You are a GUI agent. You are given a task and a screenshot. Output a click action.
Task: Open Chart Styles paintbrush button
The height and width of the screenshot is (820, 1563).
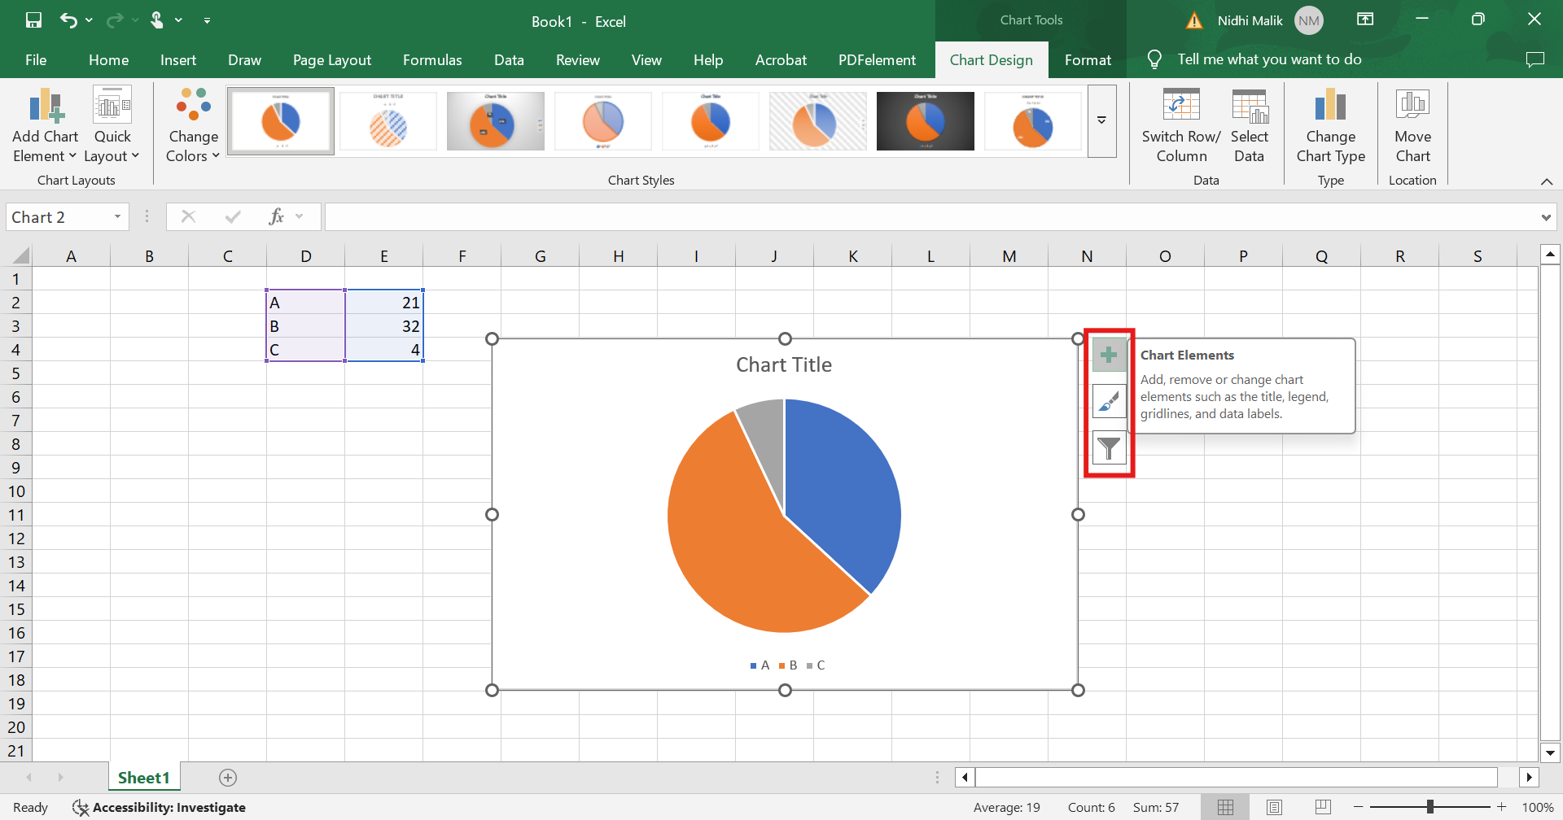click(1109, 401)
